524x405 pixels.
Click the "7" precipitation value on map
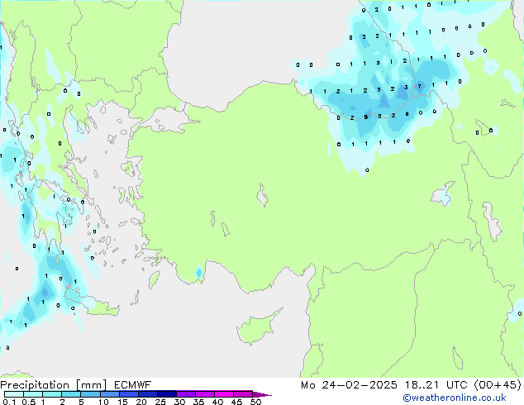click(x=420, y=87)
